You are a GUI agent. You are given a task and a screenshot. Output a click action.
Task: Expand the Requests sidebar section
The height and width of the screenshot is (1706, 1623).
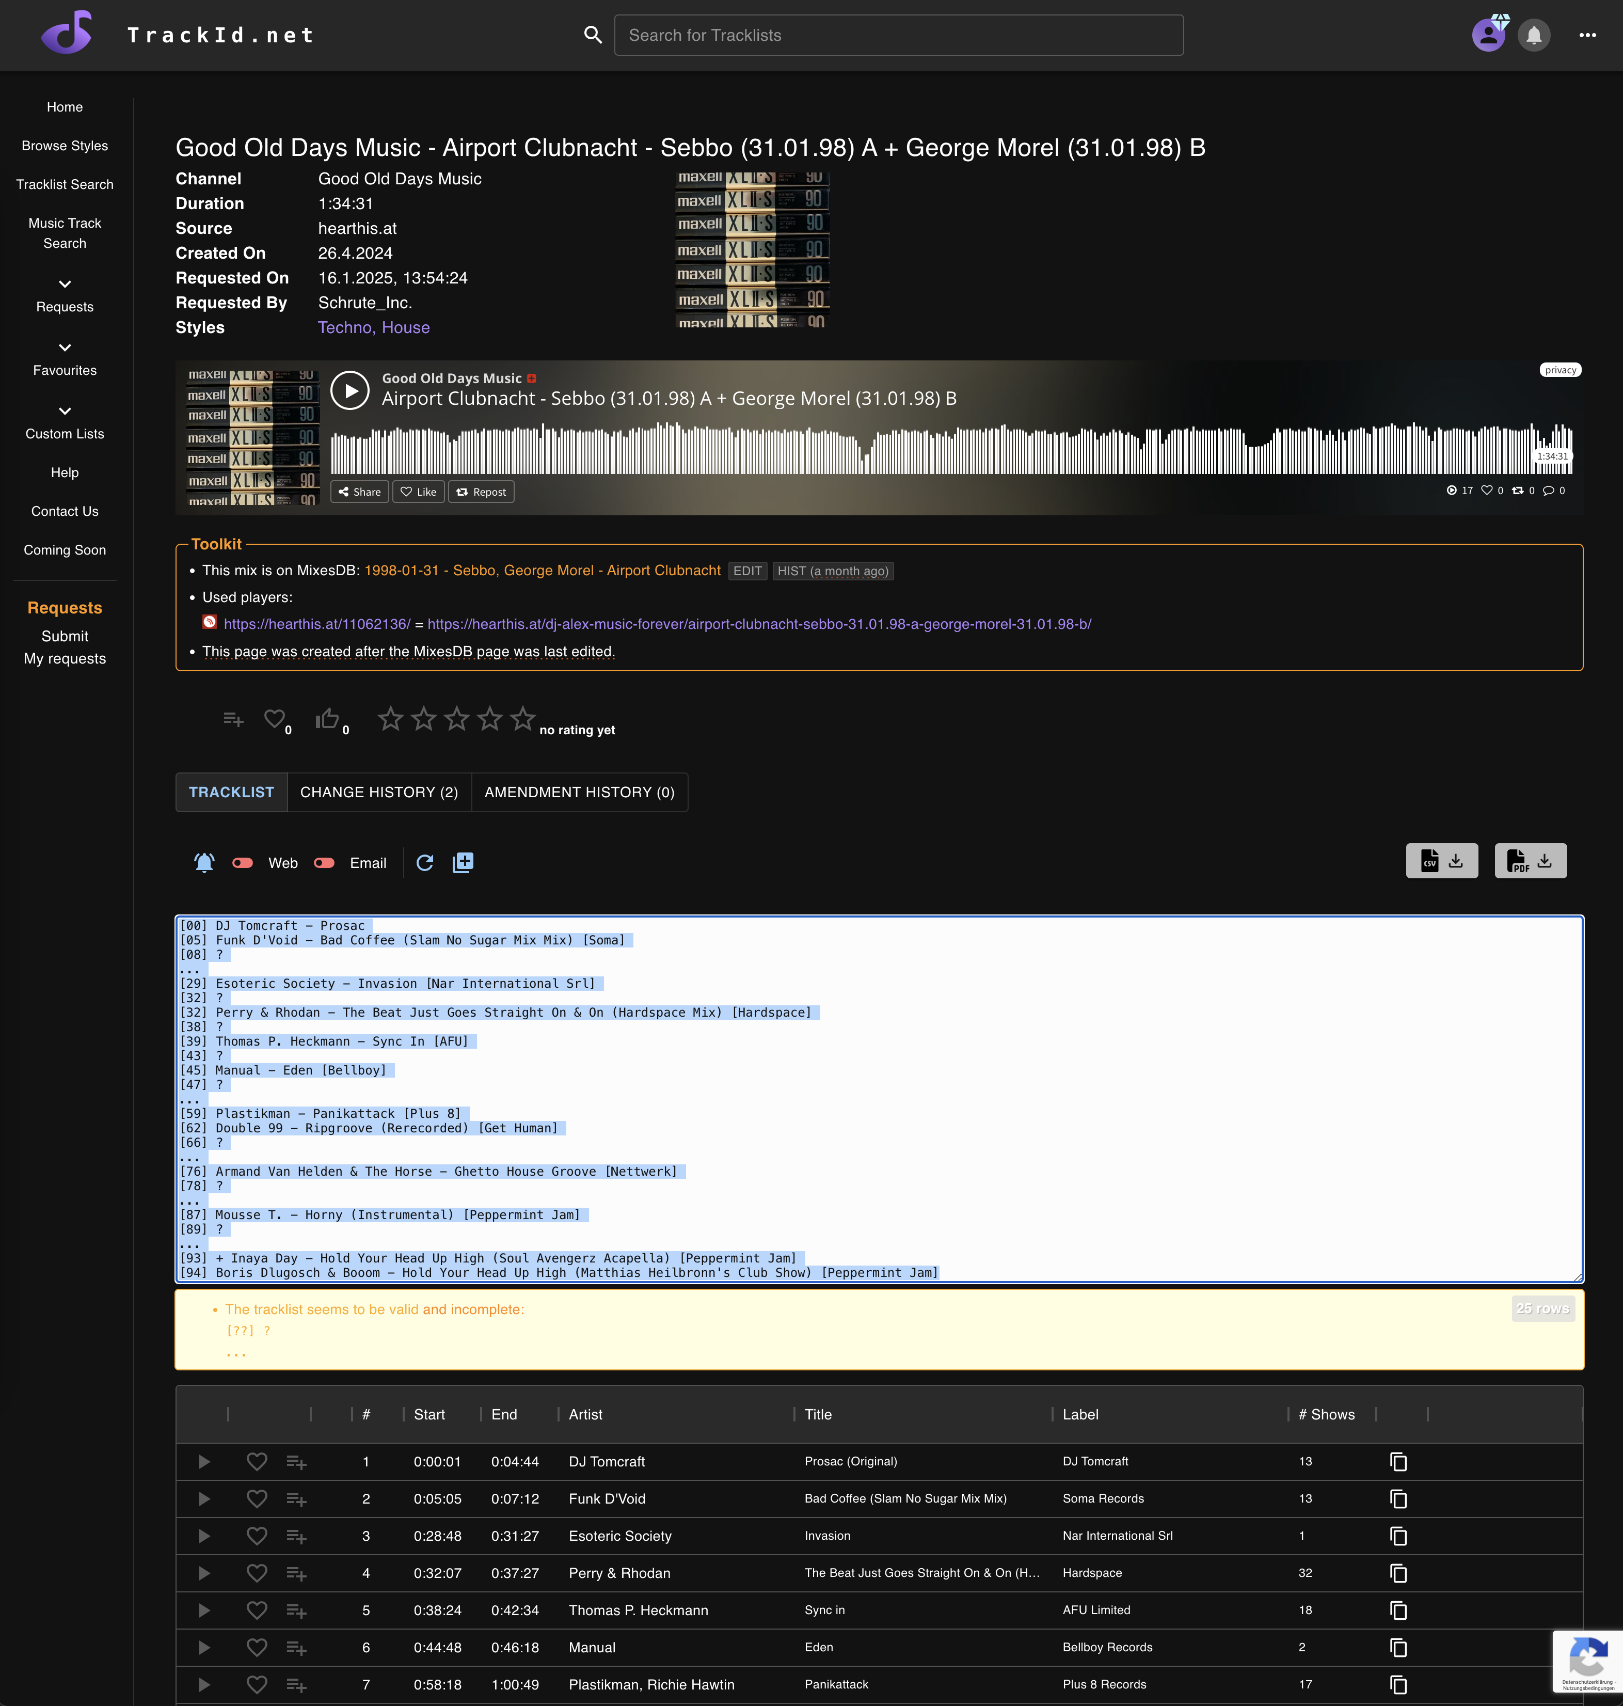65,296
